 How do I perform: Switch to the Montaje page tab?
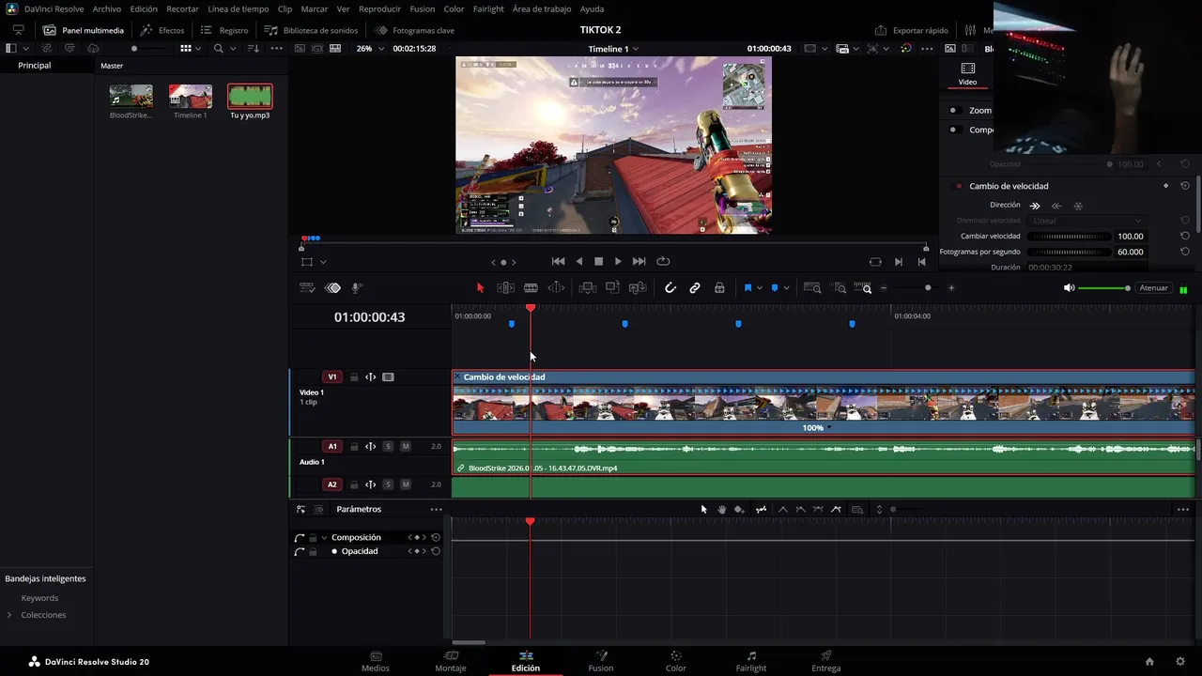coord(451,661)
